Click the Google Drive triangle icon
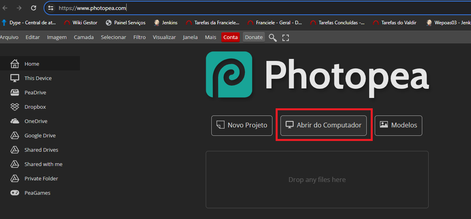 point(14,135)
